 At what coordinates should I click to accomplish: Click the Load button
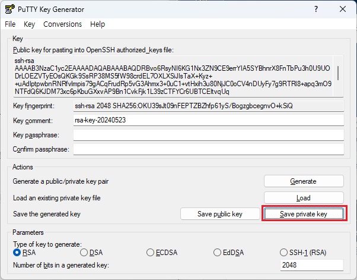click(304, 197)
